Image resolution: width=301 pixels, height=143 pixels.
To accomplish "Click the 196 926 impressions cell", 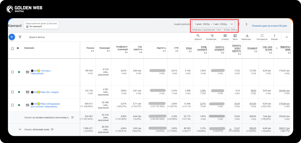I will coord(89,71).
